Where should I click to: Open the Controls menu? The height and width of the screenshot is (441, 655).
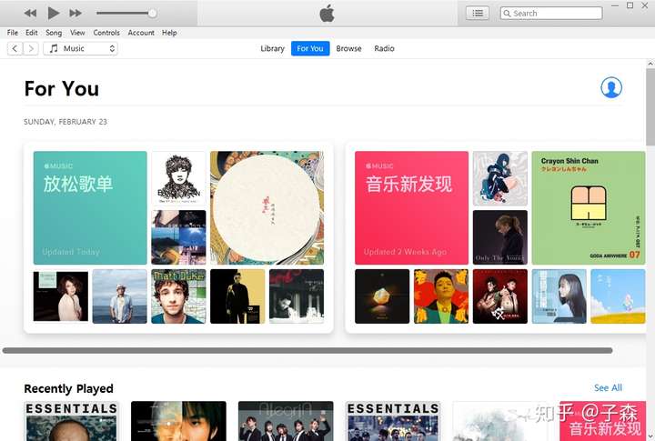point(106,33)
